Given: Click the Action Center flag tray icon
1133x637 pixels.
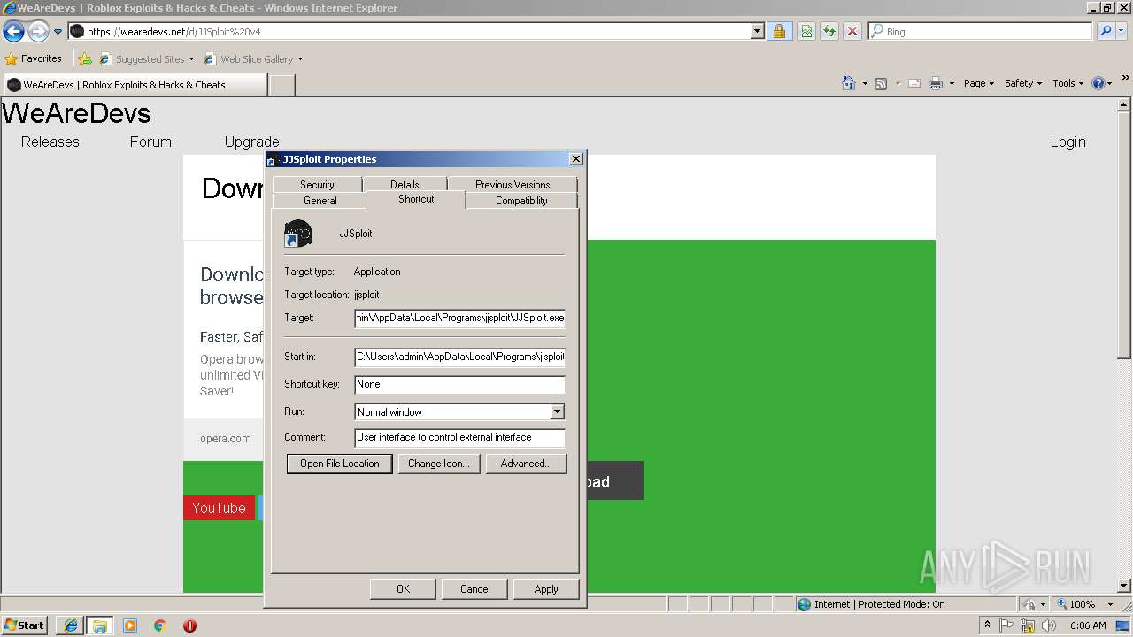Looking at the screenshot, I should 1006,625.
